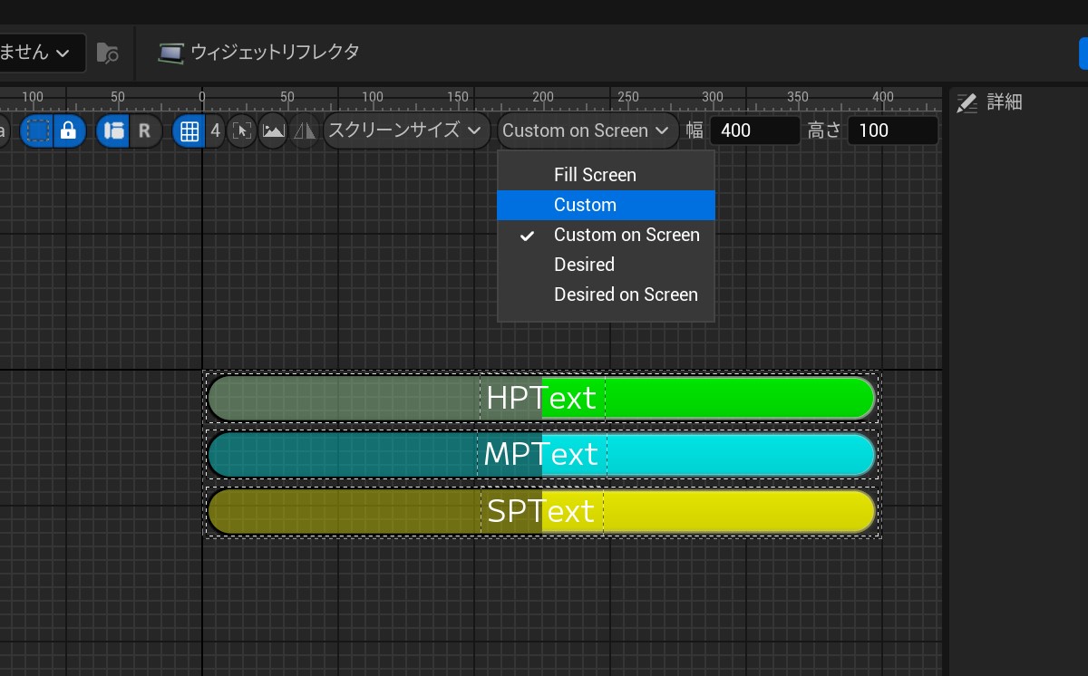Open the スクリーンサイズ dropdown
This screenshot has width=1088, height=676.
[404, 130]
